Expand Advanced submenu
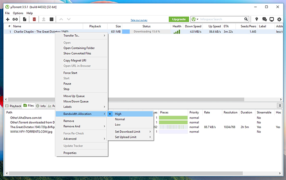This screenshot has width=286, height=180. 82,139
